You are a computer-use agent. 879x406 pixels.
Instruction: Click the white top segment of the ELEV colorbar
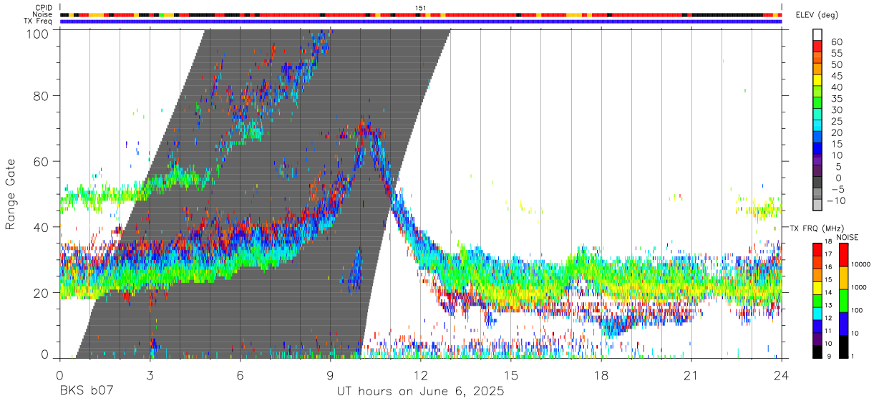click(818, 35)
